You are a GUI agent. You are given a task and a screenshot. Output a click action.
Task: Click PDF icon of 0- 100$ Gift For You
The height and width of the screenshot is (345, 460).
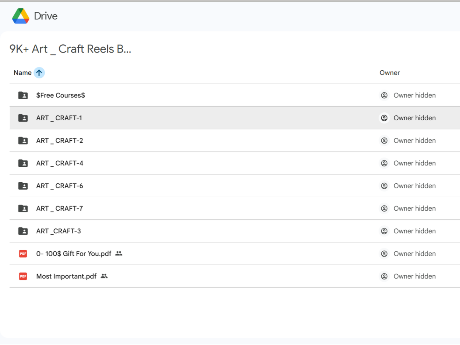coord(23,254)
